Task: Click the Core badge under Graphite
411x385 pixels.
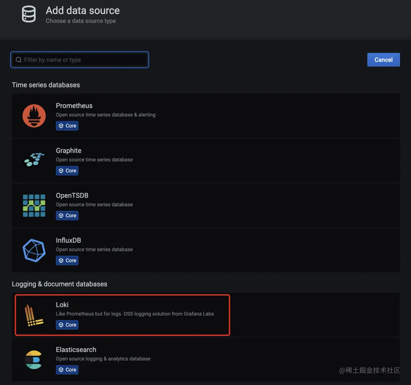Action: click(67, 170)
